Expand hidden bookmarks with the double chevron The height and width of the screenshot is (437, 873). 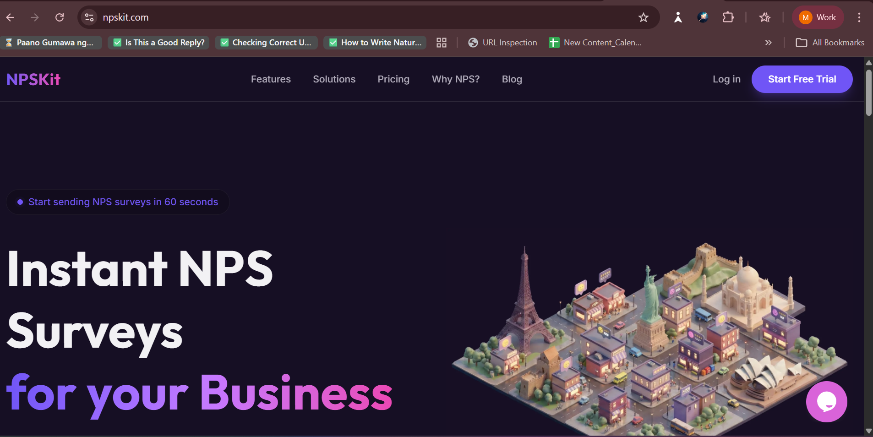[x=768, y=43]
